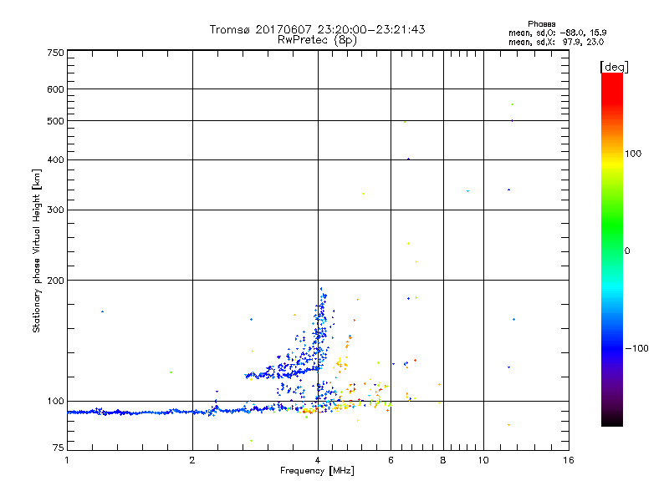Click the x-axis tick label '16'
Viewport: 669px width, 501px height.
point(569,460)
